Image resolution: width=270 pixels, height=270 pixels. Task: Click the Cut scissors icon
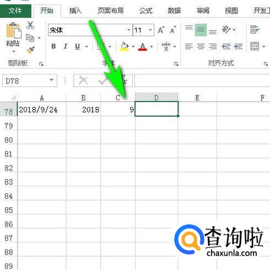30,25
